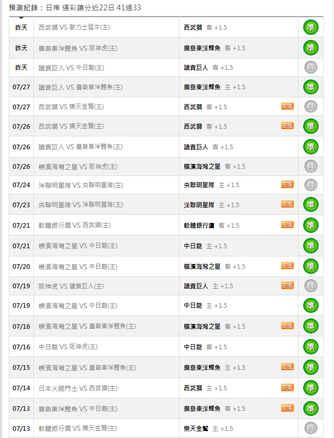The width and height of the screenshot is (334, 438).
Task: Click 主推 badge in 07/16 橫濱海灣之星 row
Action: tap(287, 326)
